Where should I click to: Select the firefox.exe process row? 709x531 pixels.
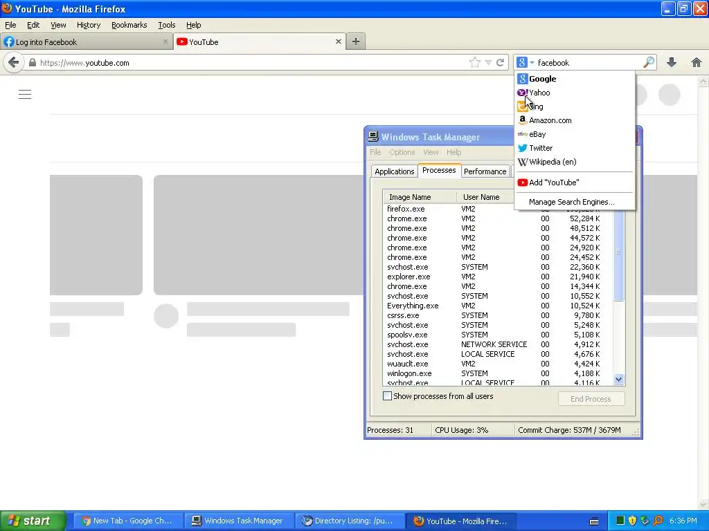point(497,209)
